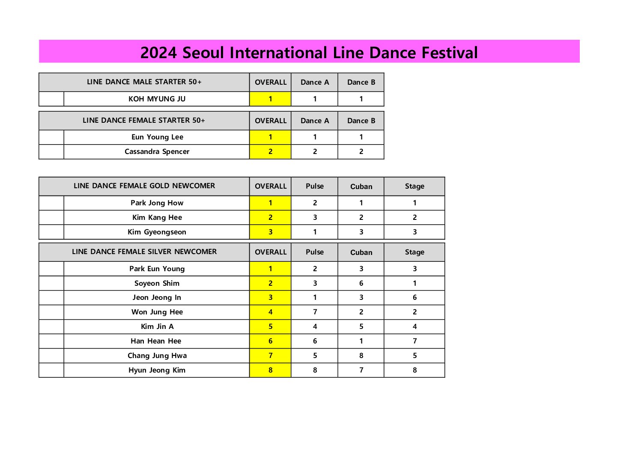Click the Soyeon Shim name cell
This screenshot has width=641, height=453.
157,284
